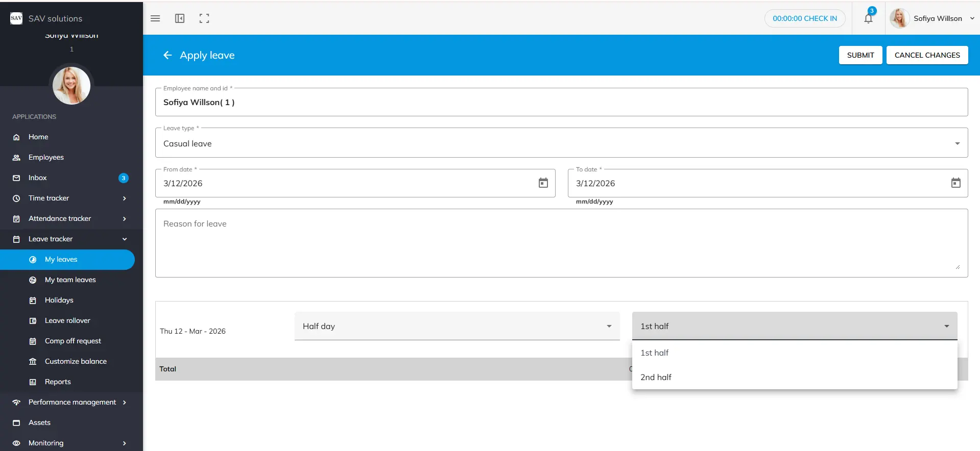Click the hamburger menu icon

(155, 18)
